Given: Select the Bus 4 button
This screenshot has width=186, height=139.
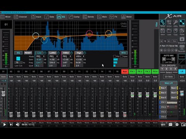Looking at the screenshot, I should tap(174, 93).
